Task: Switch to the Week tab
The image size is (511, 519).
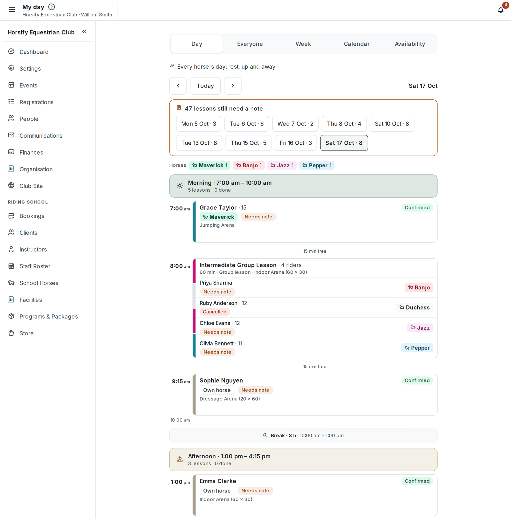Action: pyautogui.click(x=303, y=44)
